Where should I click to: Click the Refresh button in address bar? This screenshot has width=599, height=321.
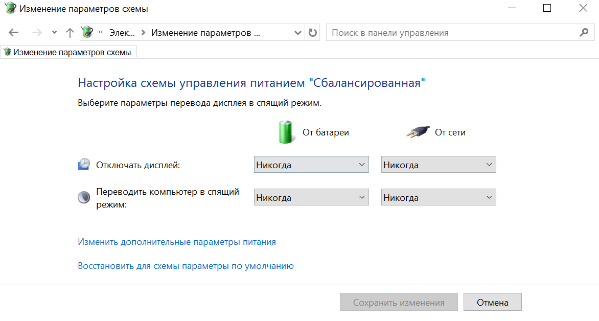[312, 33]
